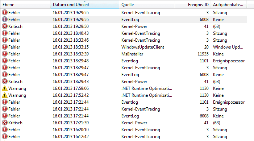This screenshot has width=254, height=141.
Task: Click the Fehler label in the 18:40:43 row
Action: pos(14,33)
